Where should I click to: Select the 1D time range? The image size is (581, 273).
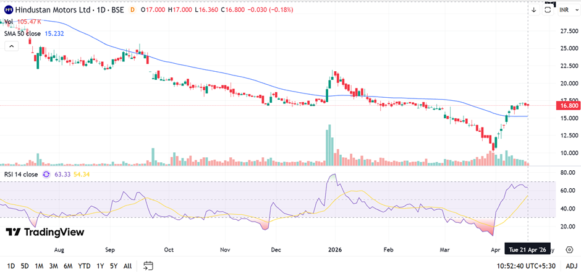[x=11, y=266]
